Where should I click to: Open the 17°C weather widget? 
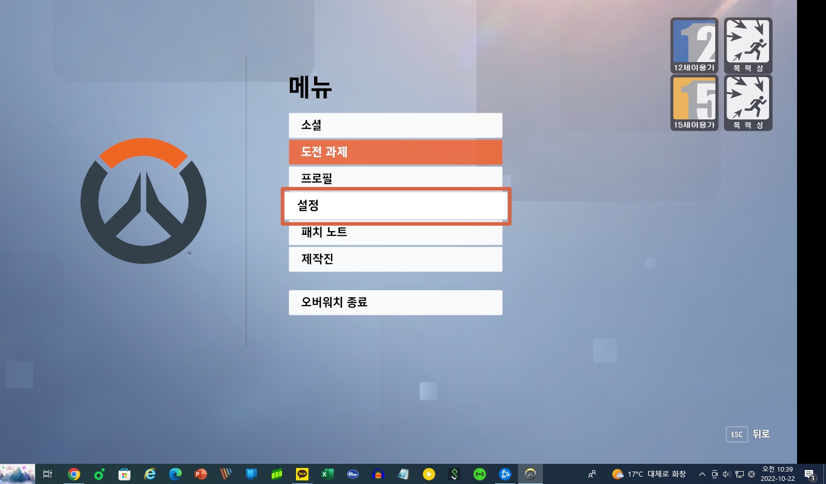[649, 474]
